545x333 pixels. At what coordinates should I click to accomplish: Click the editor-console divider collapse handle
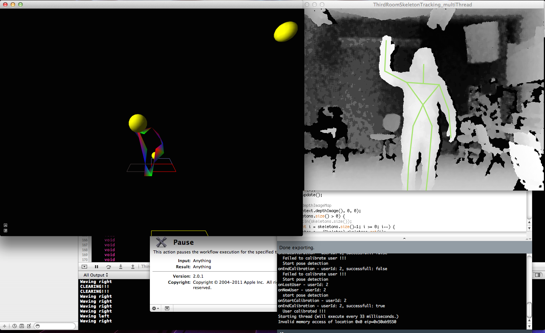(x=404, y=239)
